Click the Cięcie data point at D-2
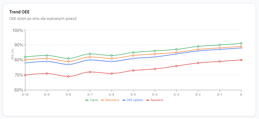The width and height of the screenshot is (259, 119). coord(198,46)
